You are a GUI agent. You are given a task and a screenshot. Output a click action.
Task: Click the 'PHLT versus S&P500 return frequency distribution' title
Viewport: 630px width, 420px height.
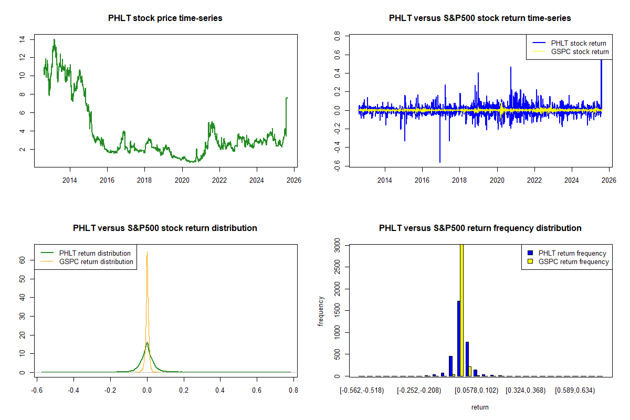(480, 228)
